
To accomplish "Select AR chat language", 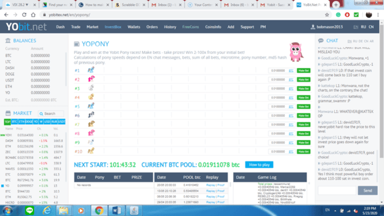I will [x=371, y=41].
